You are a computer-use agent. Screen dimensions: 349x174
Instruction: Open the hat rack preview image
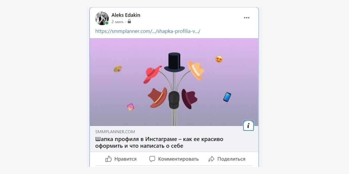click(x=174, y=82)
